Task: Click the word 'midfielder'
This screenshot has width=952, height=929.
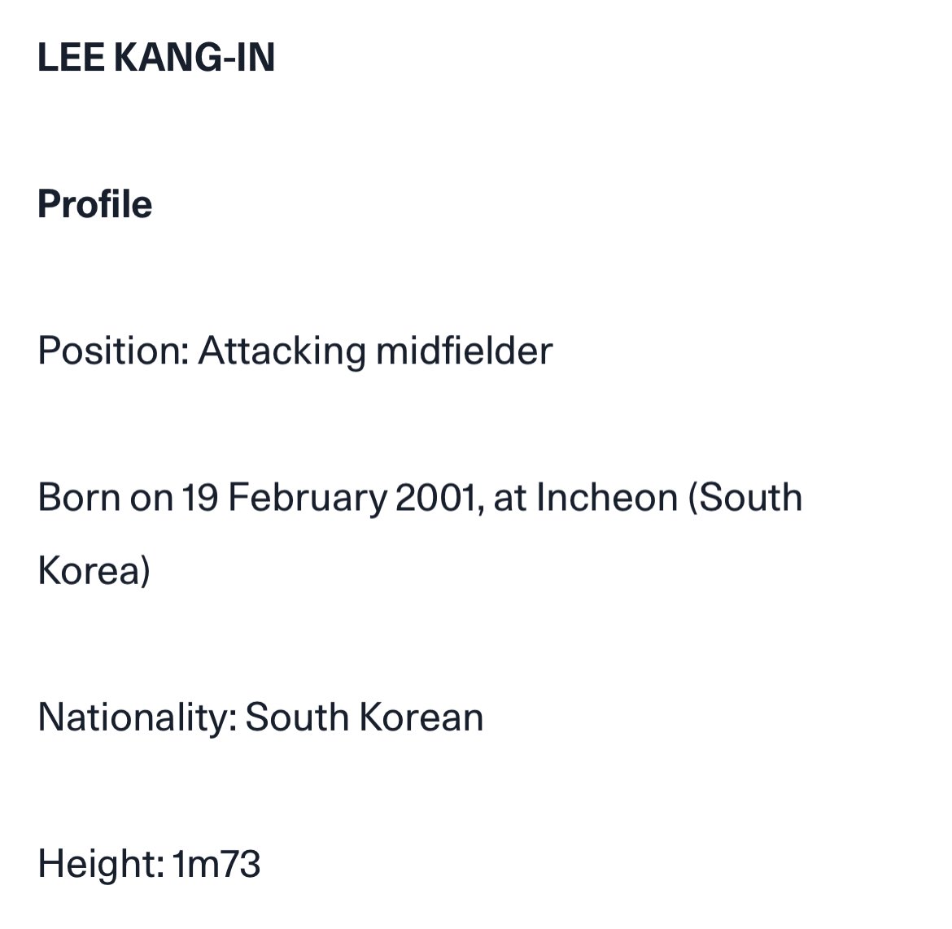Action: (x=465, y=351)
